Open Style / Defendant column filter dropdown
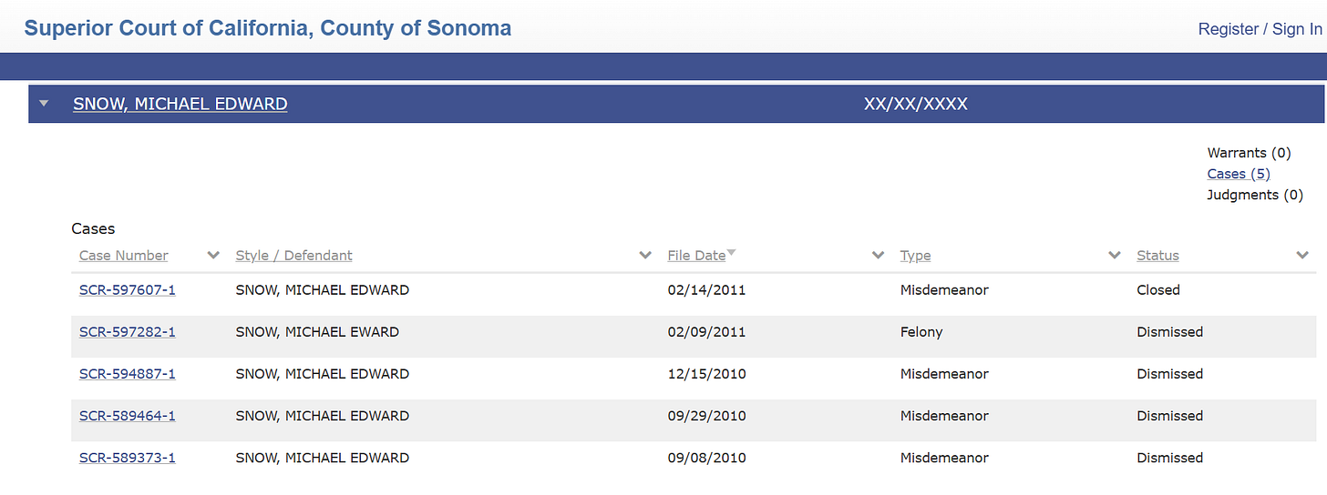This screenshot has width=1327, height=495. (645, 256)
